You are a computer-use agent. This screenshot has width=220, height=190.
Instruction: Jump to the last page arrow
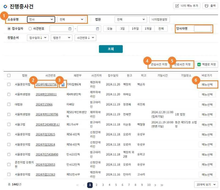coord(162,185)
